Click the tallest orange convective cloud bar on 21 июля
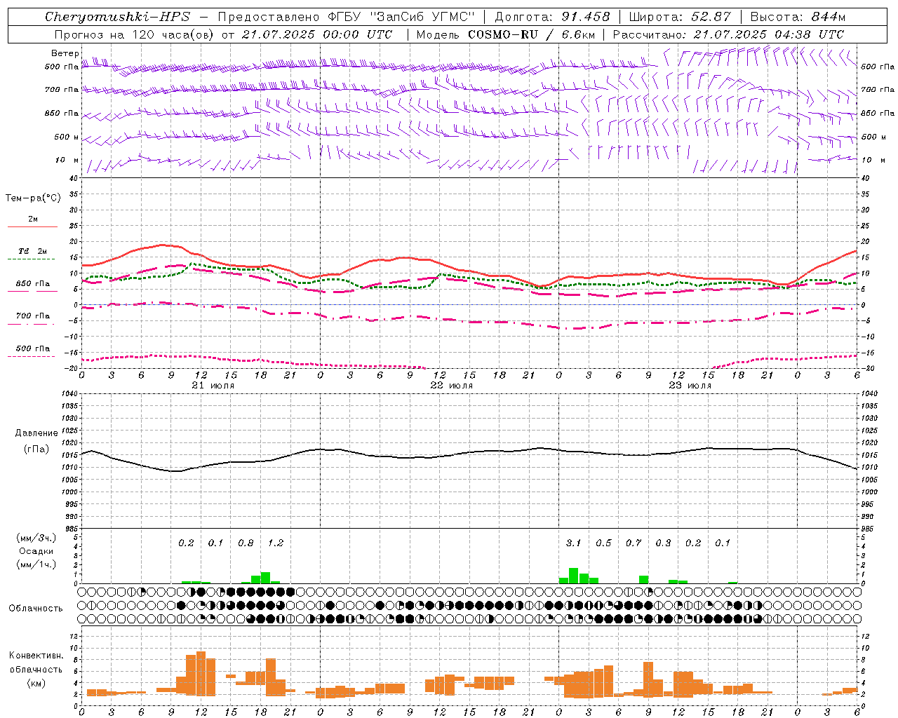This screenshot has height=718, width=898. pyautogui.click(x=201, y=673)
